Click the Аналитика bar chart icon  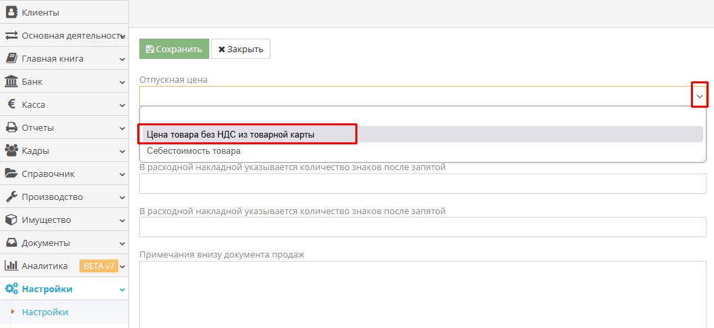(12, 266)
